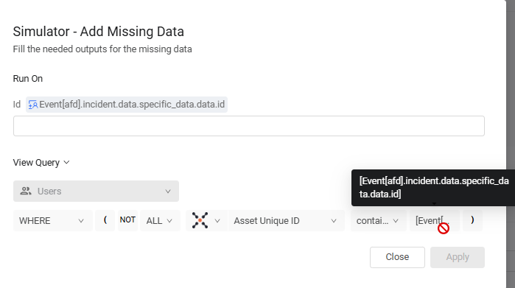Image resolution: width=515 pixels, height=288 pixels.
Task: Click the black tooltip showing Event[afd] path
Action: [433, 188]
